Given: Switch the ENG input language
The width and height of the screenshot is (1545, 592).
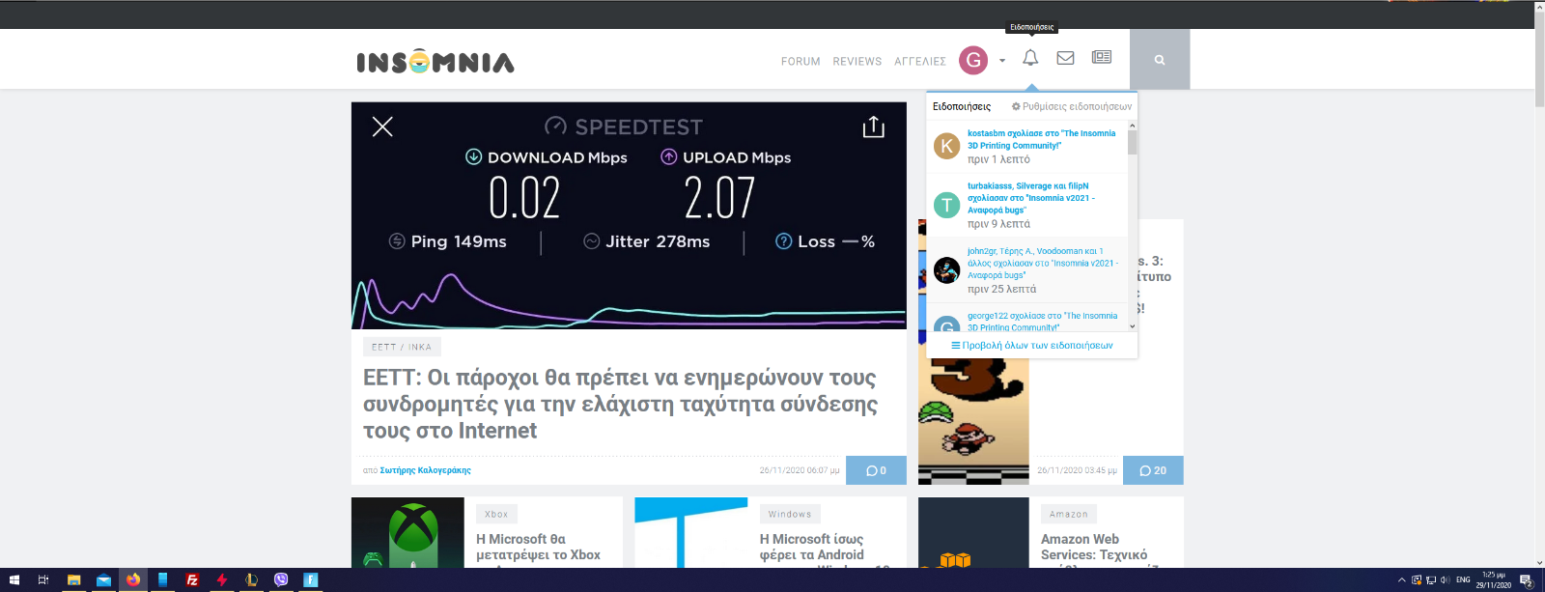Looking at the screenshot, I should [1463, 579].
